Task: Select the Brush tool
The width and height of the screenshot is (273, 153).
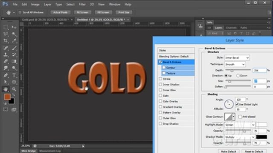Action: point(14,48)
